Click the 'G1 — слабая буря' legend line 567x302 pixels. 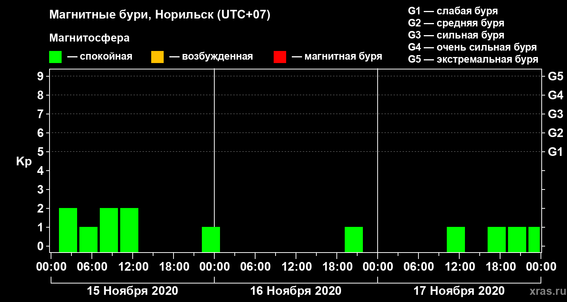pos(453,11)
